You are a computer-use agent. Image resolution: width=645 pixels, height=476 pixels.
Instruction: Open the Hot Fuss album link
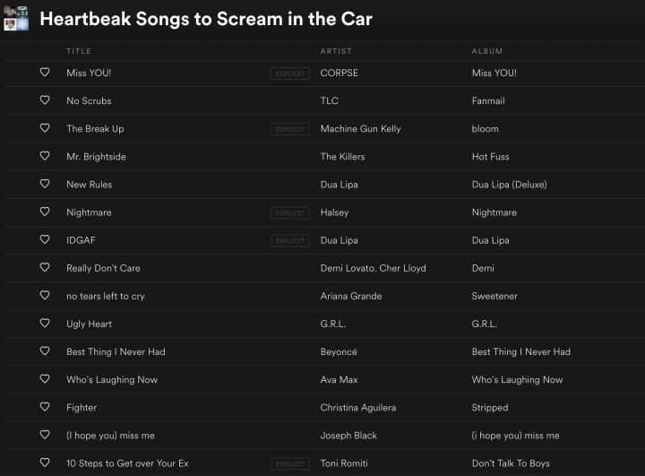[490, 157]
